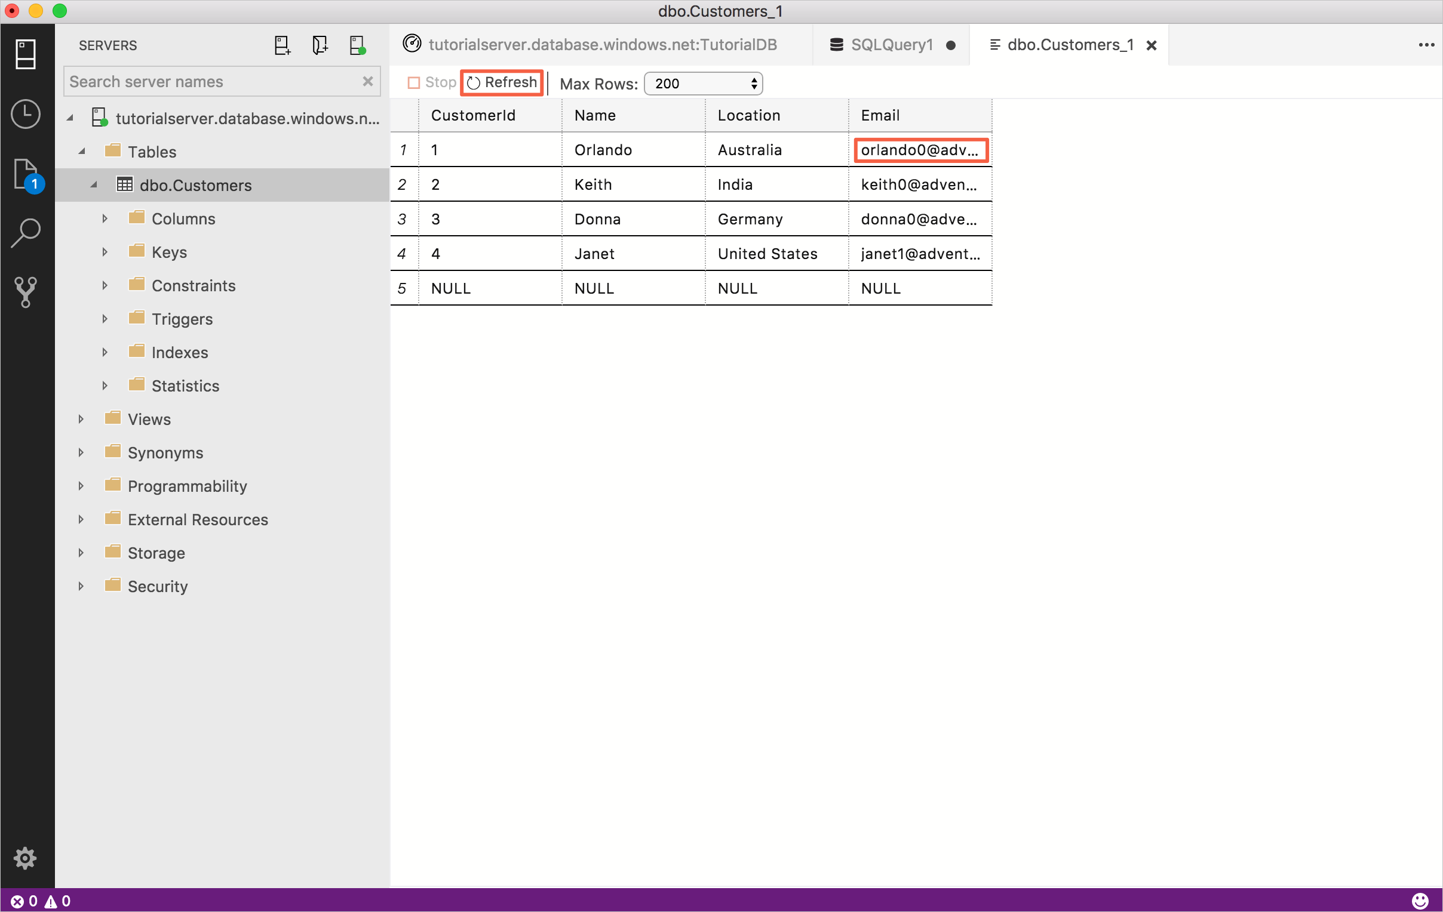Click the smiley face icon in status bar

click(1420, 901)
